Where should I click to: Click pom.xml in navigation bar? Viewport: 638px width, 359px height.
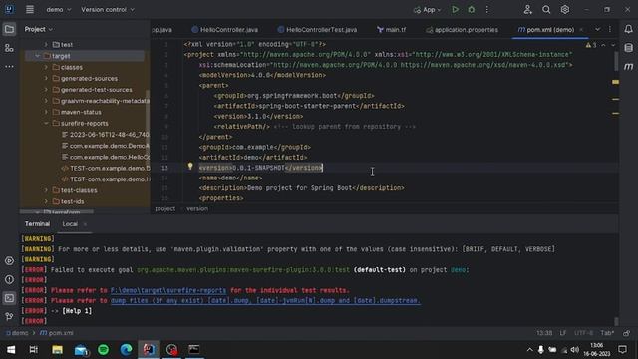[x=57, y=333]
